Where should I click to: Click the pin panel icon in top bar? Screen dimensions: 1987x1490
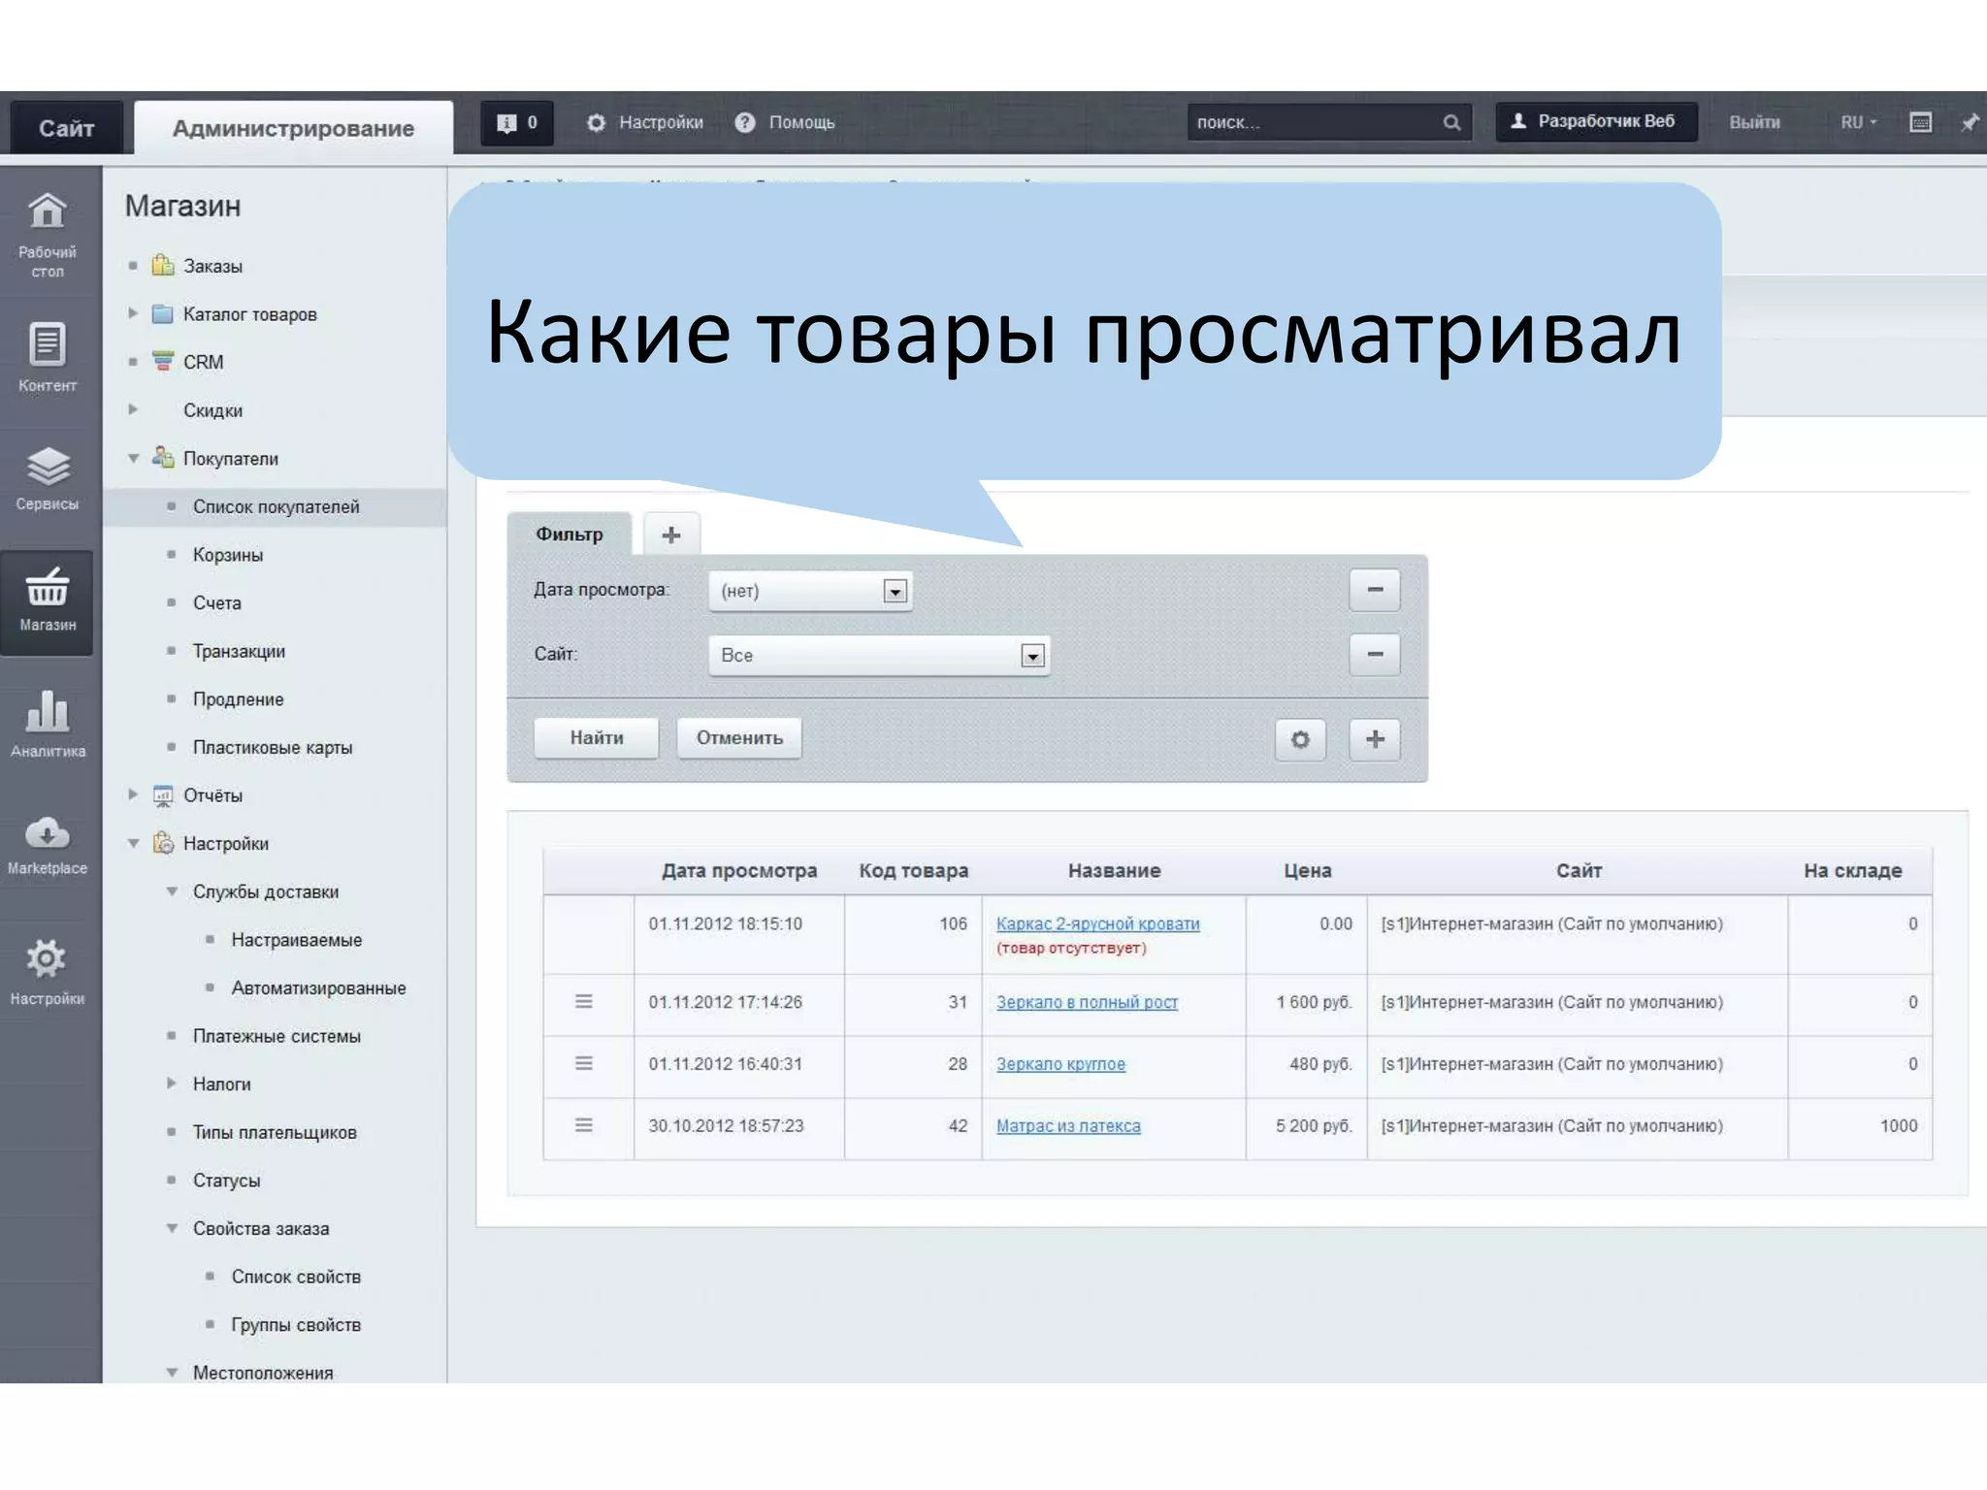point(1970,122)
